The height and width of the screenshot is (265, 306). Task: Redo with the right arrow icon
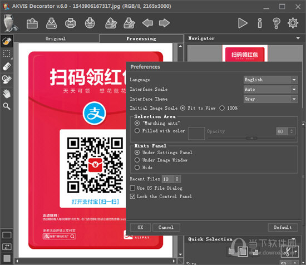(164, 23)
